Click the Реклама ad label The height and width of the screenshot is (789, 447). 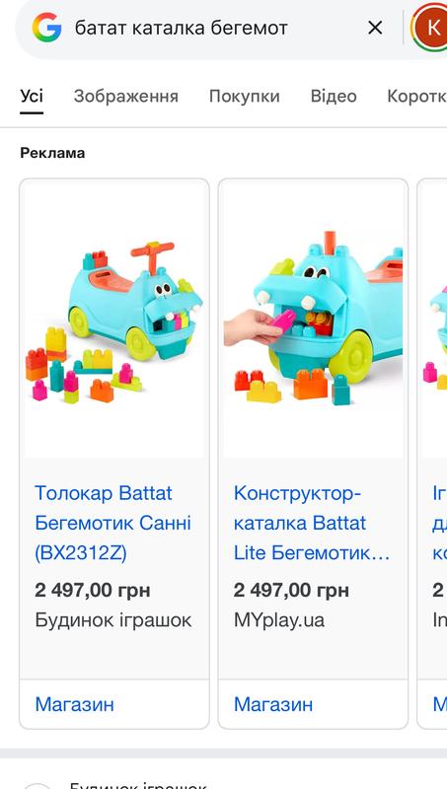[x=52, y=153]
